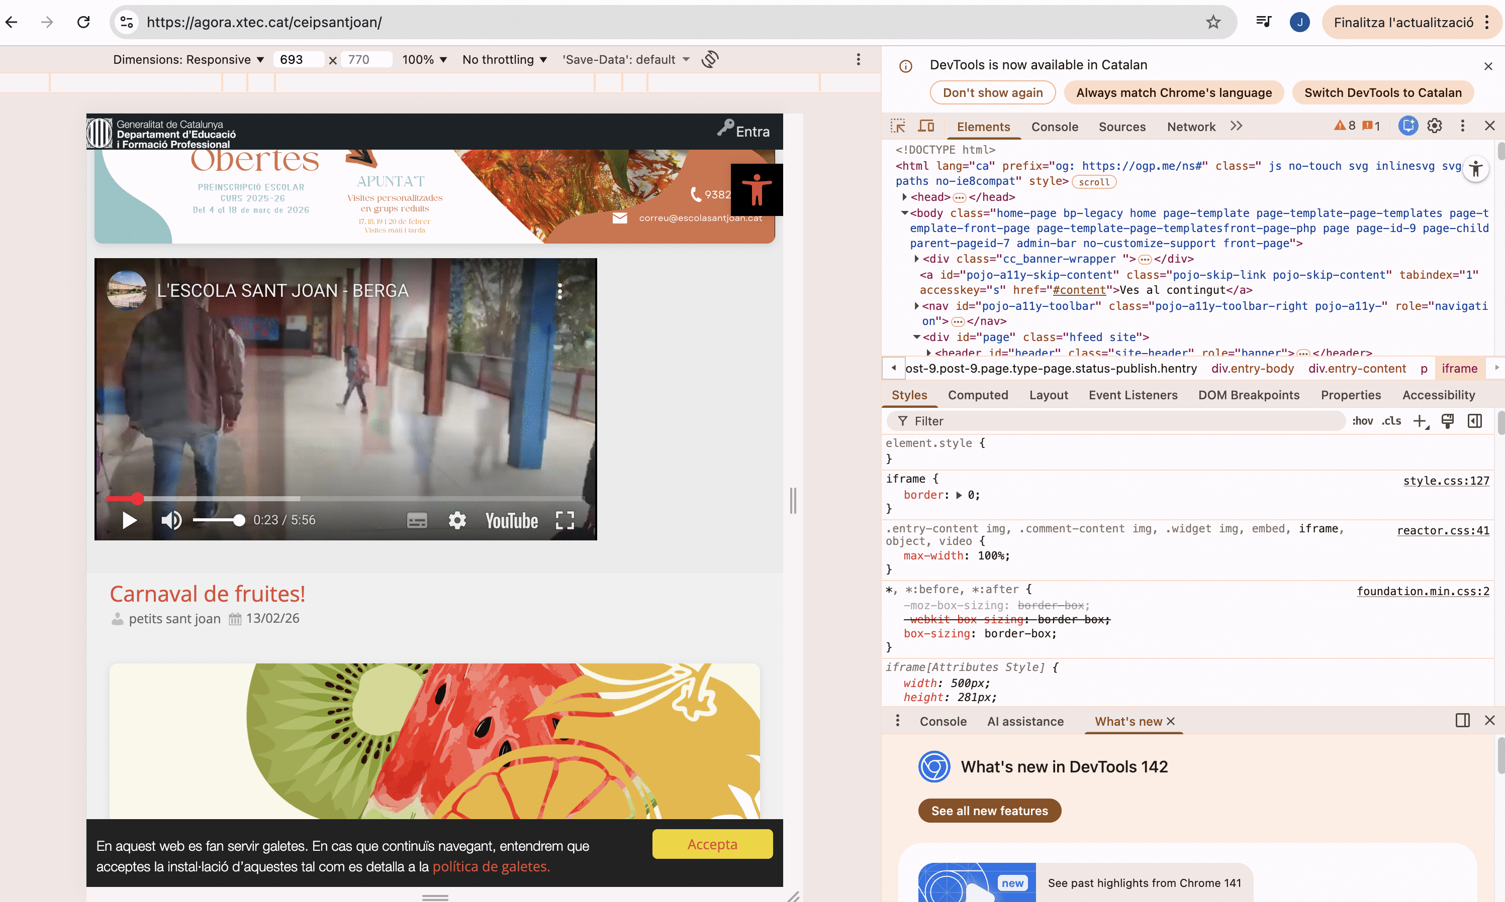The image size is (1505, 902).
Task: Toggle the :hov element state panel
Action: click(1362, 421)
